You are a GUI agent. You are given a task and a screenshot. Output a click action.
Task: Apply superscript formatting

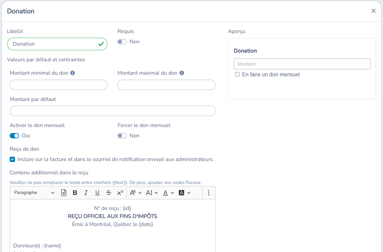point(120,193)
